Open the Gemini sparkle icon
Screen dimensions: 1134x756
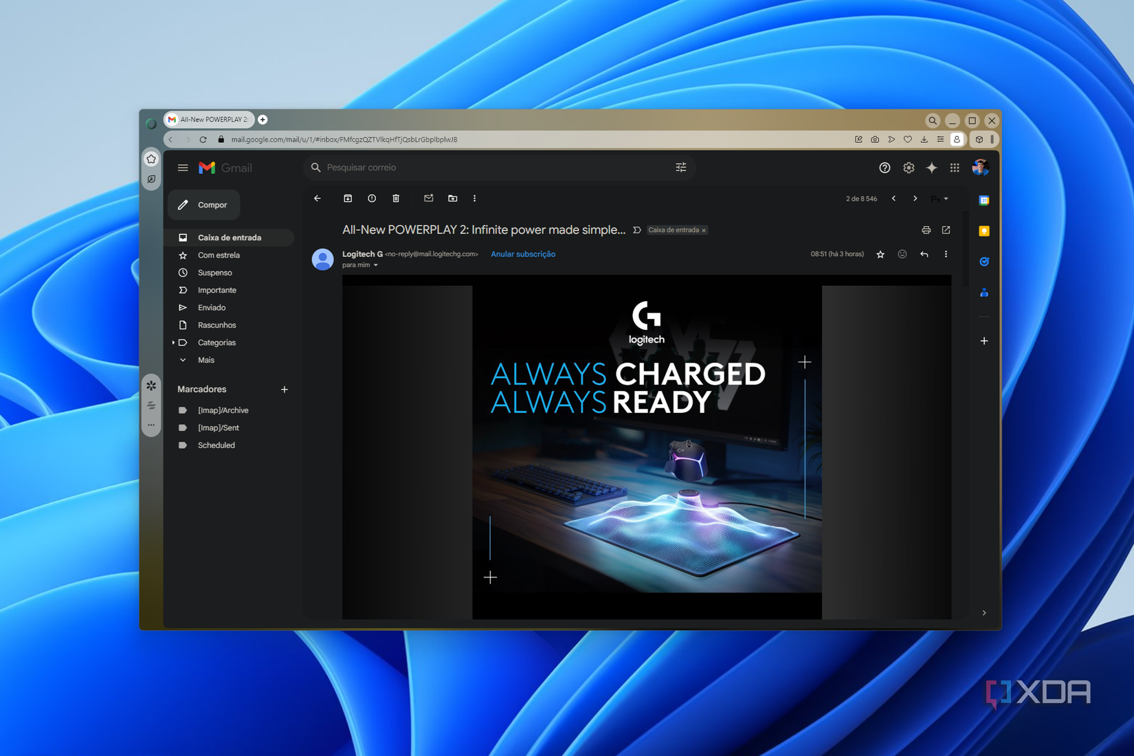(932, 168)
